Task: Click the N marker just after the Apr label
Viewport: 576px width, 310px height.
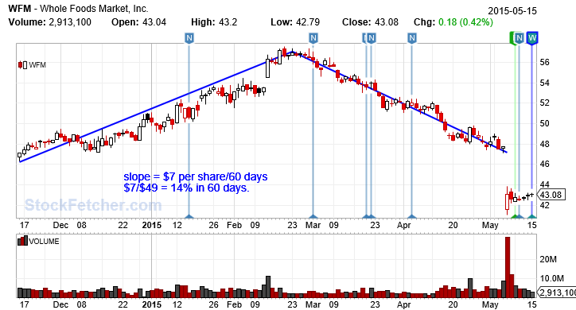Action: 412,38
